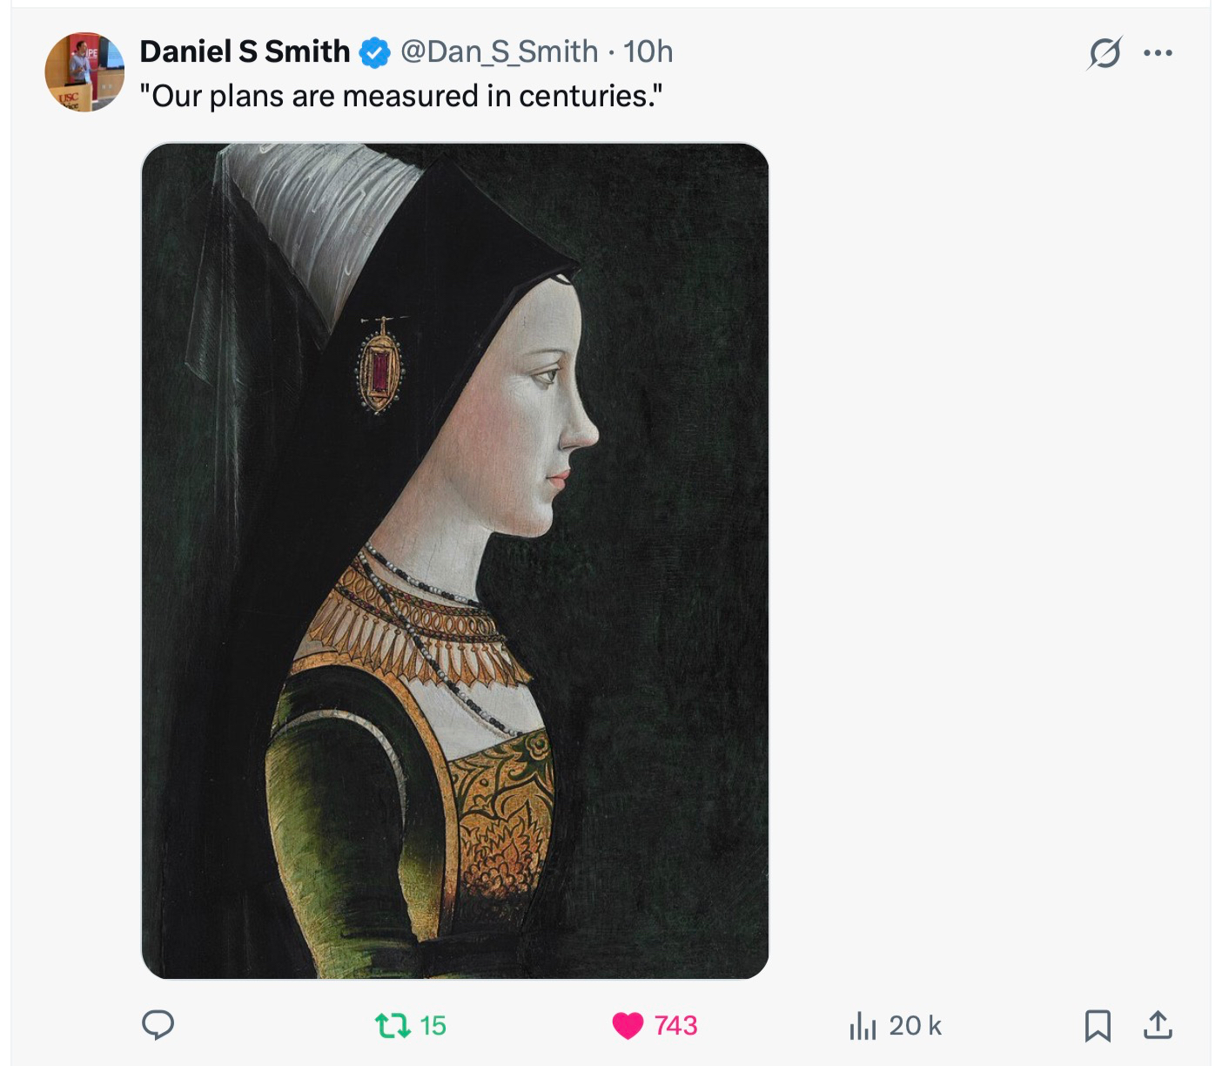Open the three-dot more options menu
Viewport: 1222px width, 1066px height.
point(1158,53)
